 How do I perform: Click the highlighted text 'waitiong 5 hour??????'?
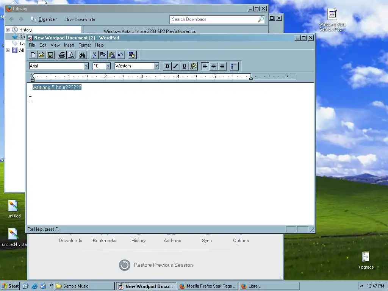click(x=57, y=88)
